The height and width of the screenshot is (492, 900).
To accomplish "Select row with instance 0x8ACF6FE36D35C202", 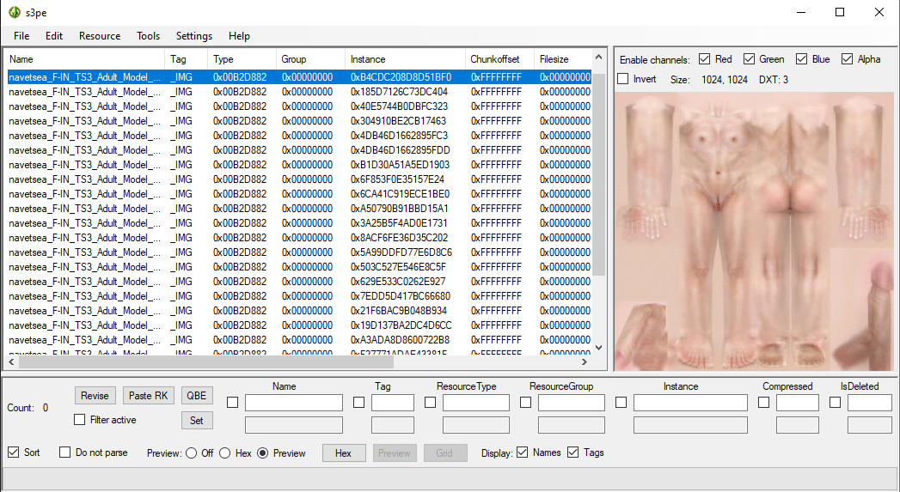I will click(x=299, y=238).
